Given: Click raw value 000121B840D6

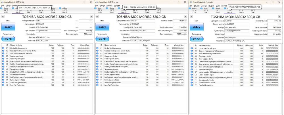Looking at the screenshot, I should pos(83,80).
